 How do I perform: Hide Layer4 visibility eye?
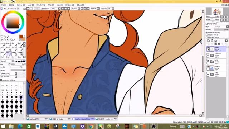208,67
